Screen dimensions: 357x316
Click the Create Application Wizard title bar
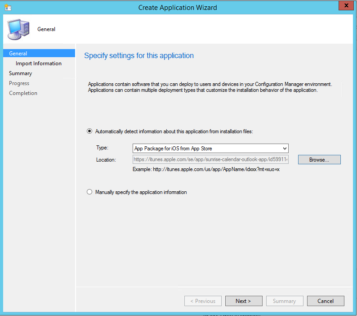(178, 7)
